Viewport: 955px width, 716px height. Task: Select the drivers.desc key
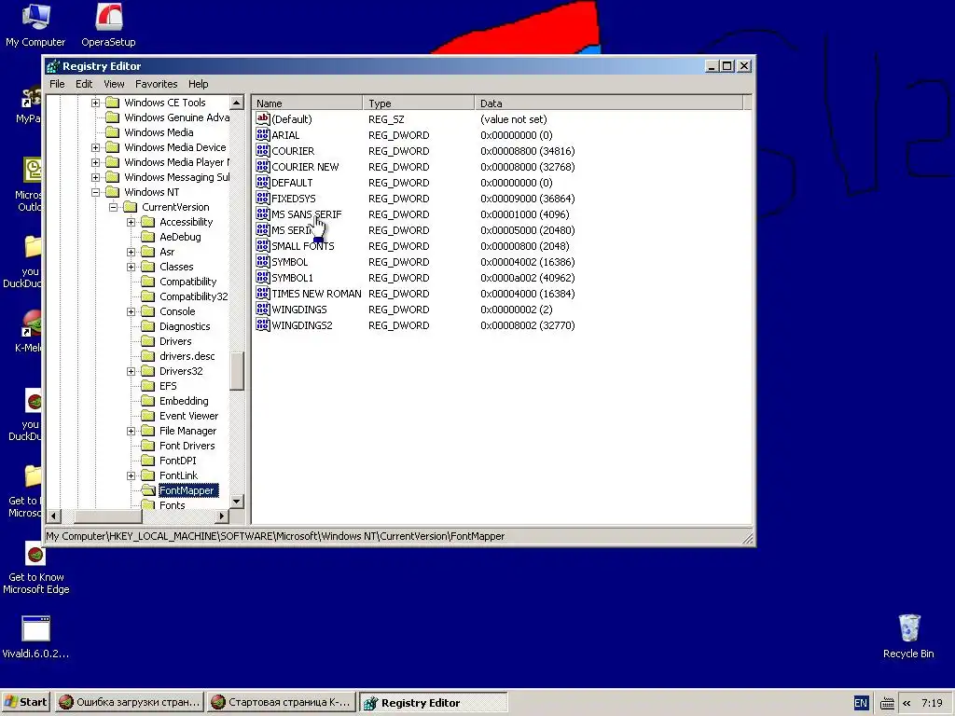click(x=187, y=356)
